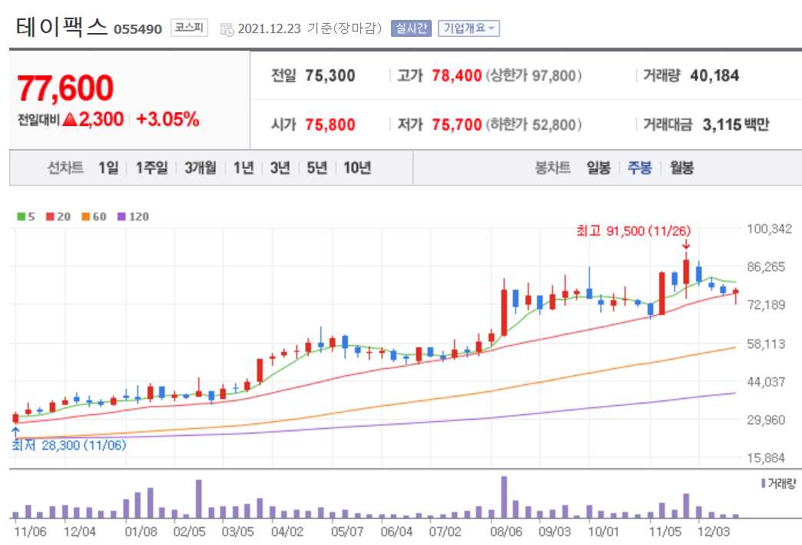Toggle the 실시간 real-time mode badge

tap(411, 28)
